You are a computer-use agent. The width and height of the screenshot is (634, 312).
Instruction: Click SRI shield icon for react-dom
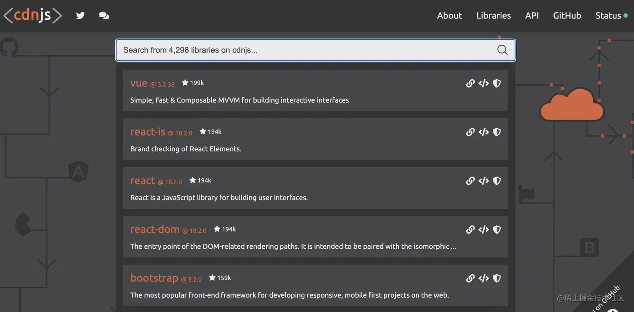497,229
